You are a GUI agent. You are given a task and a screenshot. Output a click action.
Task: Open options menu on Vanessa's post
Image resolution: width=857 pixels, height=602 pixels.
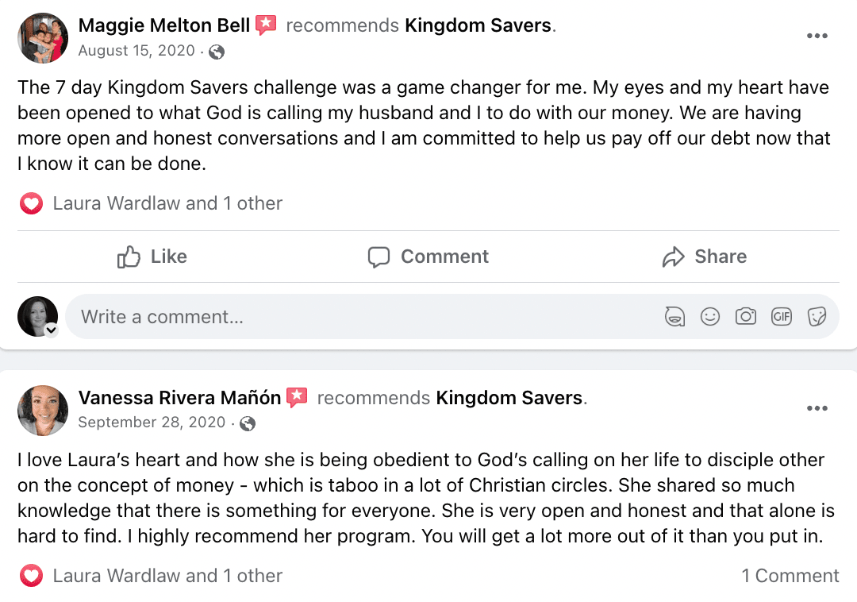click(817, 408)
